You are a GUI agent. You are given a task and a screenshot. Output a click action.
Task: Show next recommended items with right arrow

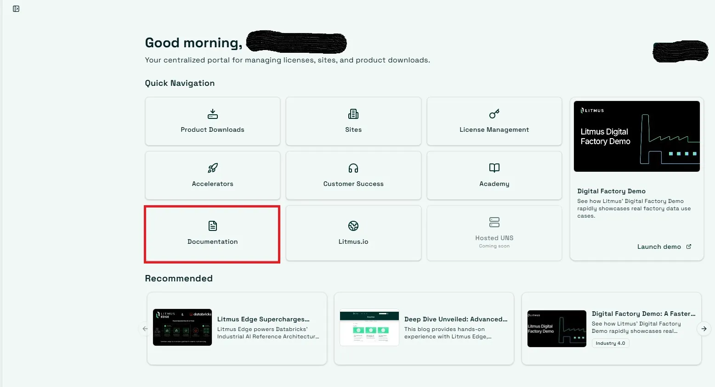(x=704, y=329)
